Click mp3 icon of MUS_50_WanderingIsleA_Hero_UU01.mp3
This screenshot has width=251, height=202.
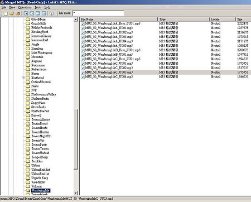click(x=83, y=23)
